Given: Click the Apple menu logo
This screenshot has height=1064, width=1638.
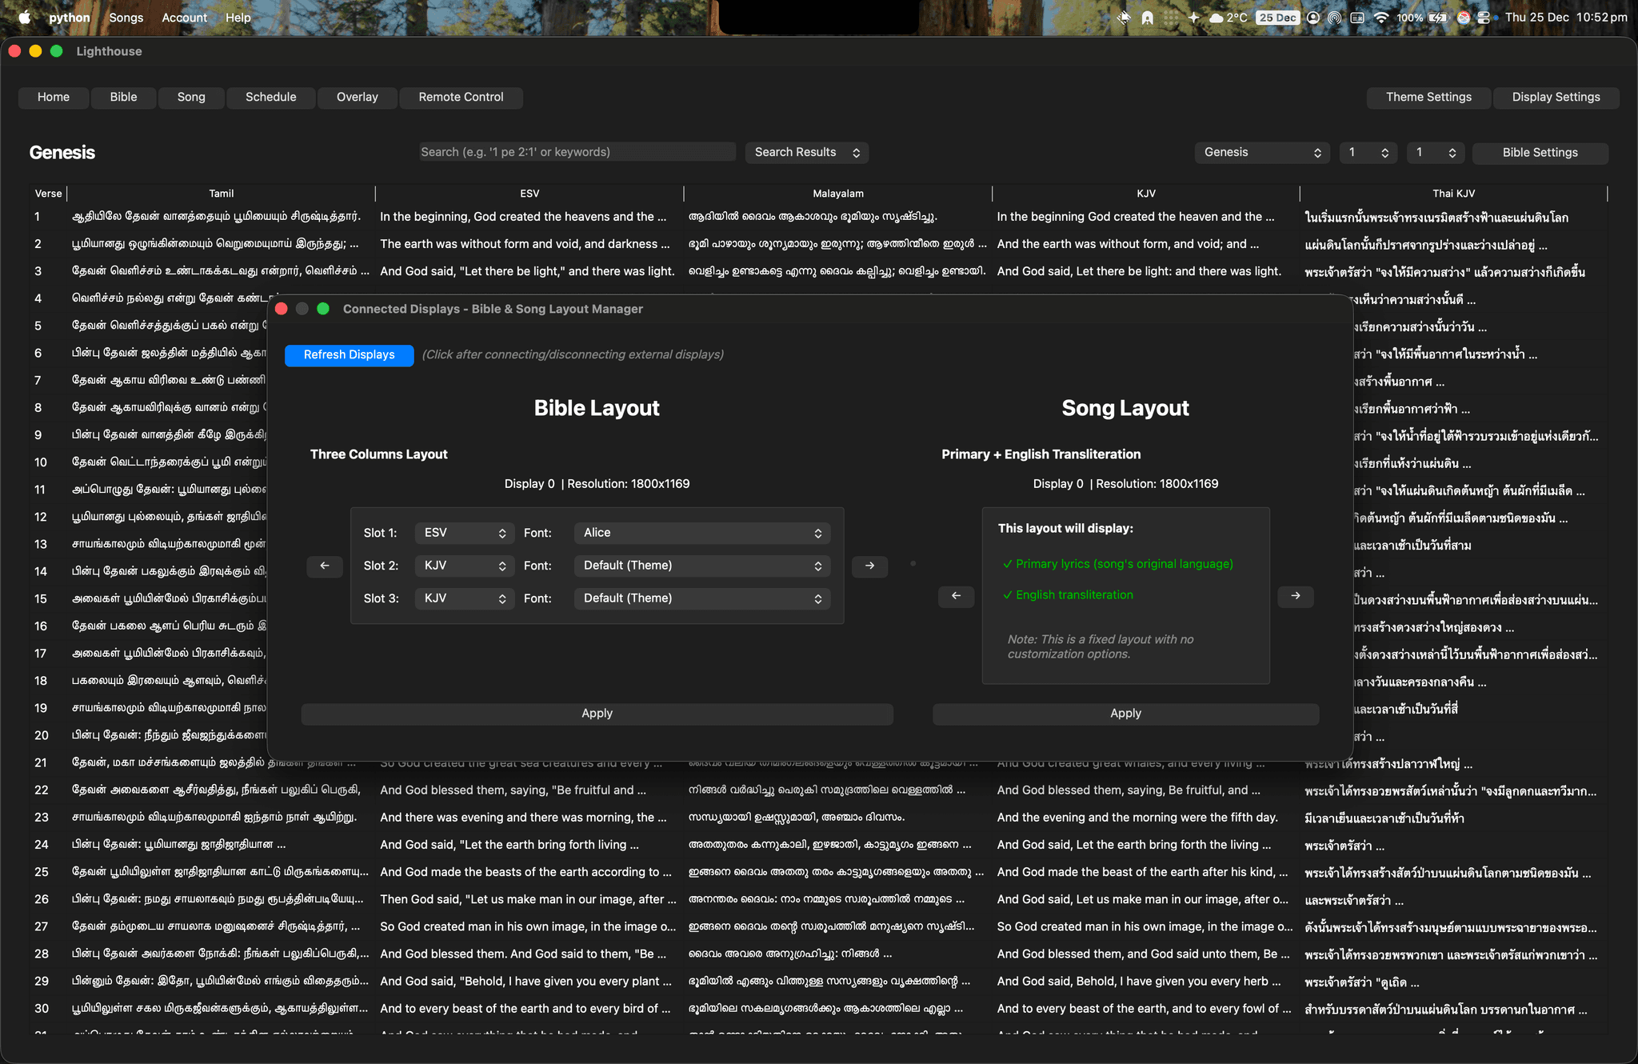Looking at the screenshot, I should [25, 18].
